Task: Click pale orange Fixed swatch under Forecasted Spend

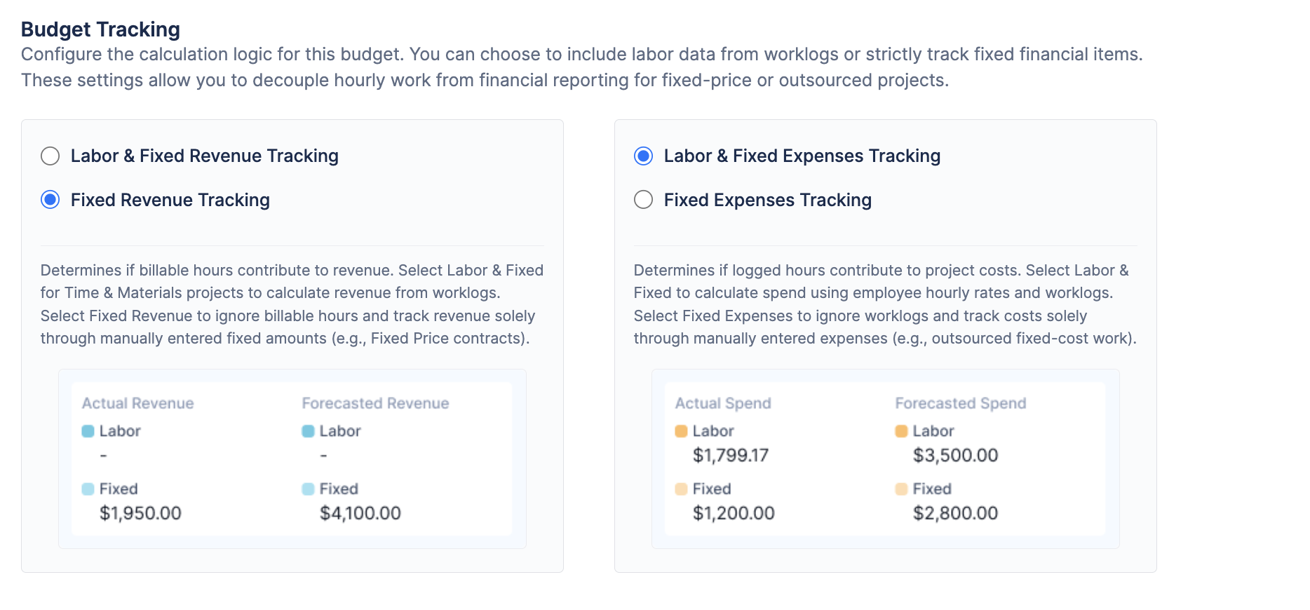Action: click(901, 489)
